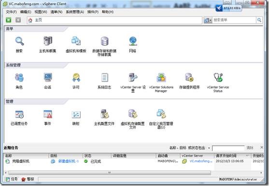Open 已调度任务 scheduled tasks
The height and width of the screenshot is (186, 269).
click(19, 114)
